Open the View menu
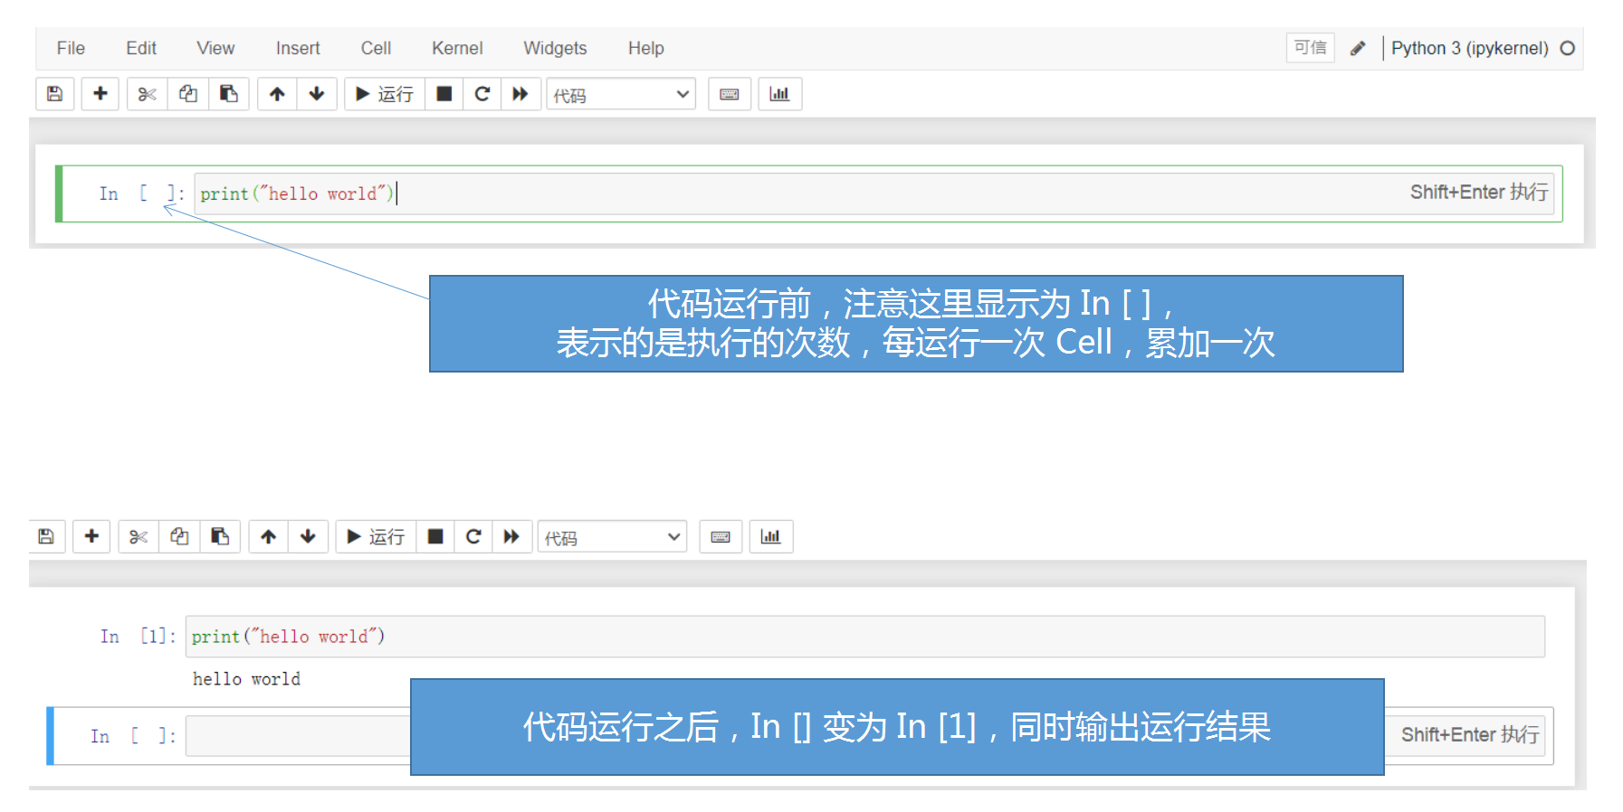The image size is (1623, 812). [215, 48]
